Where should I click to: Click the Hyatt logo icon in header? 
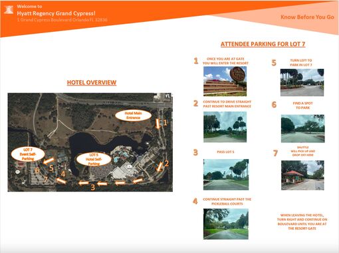click(x=9, y=10)
